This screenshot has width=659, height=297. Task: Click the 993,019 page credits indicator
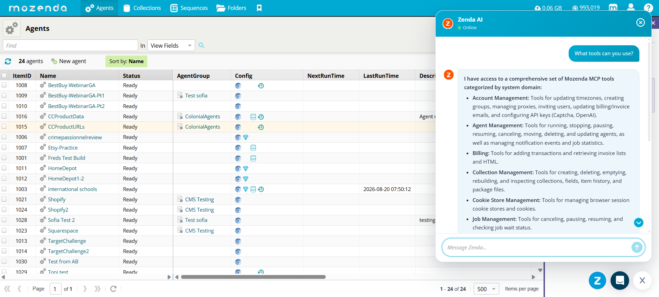(x=586, y=8)
